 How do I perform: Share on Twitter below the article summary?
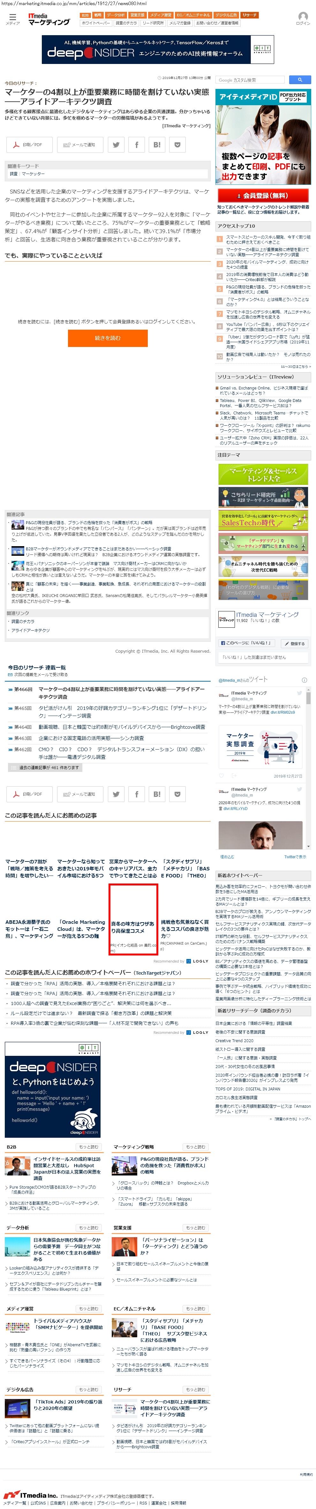[x=116, y=145]
